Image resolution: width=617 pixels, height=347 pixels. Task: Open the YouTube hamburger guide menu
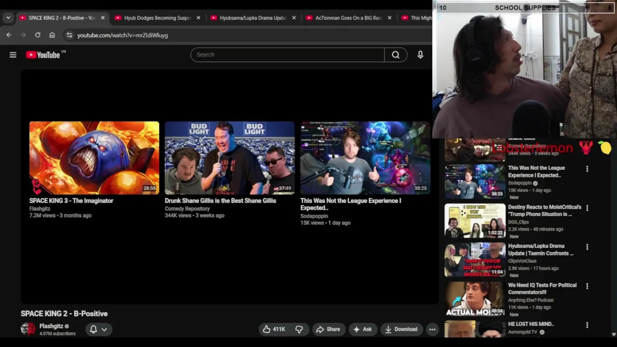[13, 55]
